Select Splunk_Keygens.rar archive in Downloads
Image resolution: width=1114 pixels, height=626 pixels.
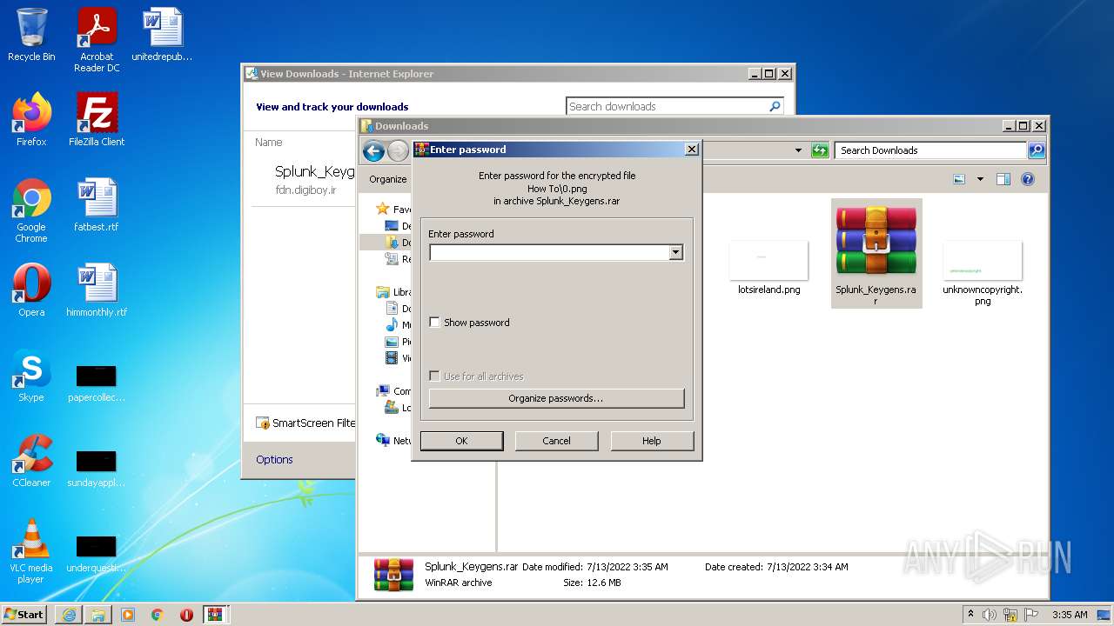(x=876, y=252)
